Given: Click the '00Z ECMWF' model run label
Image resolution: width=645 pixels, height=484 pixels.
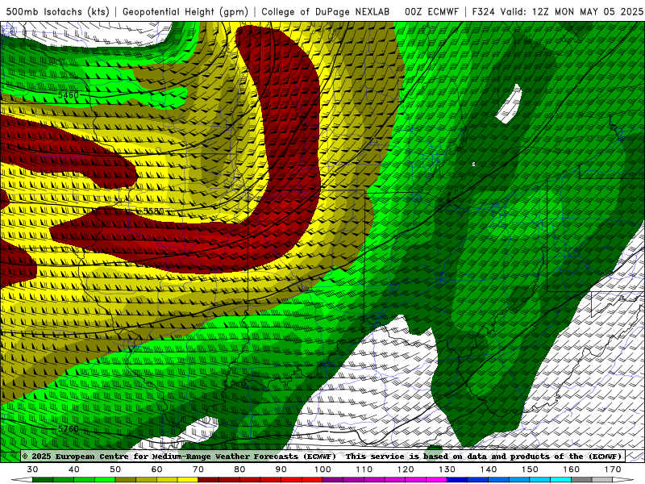Looking at the screenshot, I should pyautogui.click(x=431, y=11).
